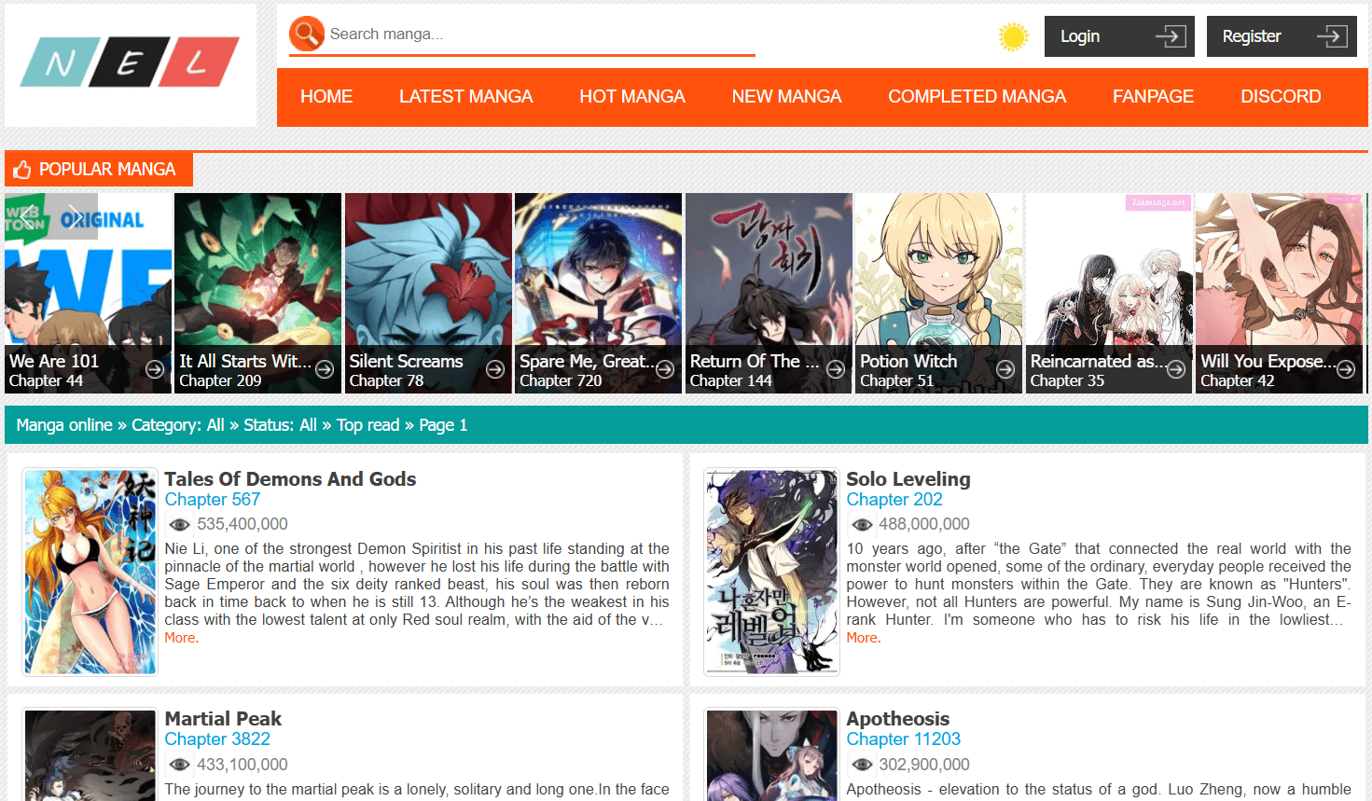Click the 535,400,000 view count
Screen dimensions: 1372x801
(x=243, y=525)
